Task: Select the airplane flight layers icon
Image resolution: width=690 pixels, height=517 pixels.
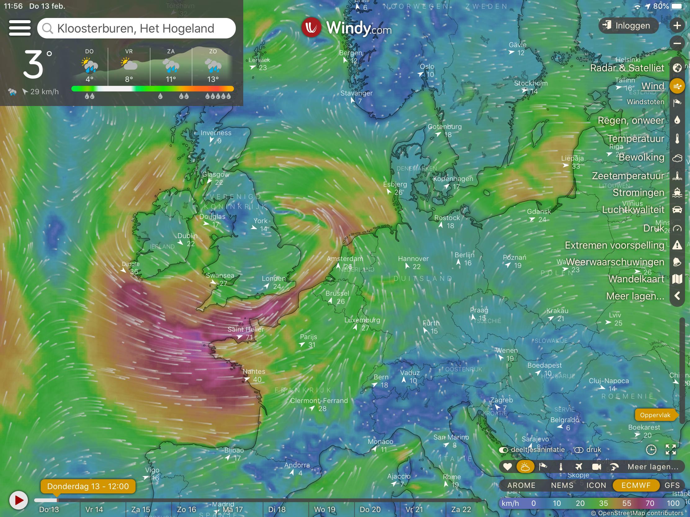Action: 579,467
